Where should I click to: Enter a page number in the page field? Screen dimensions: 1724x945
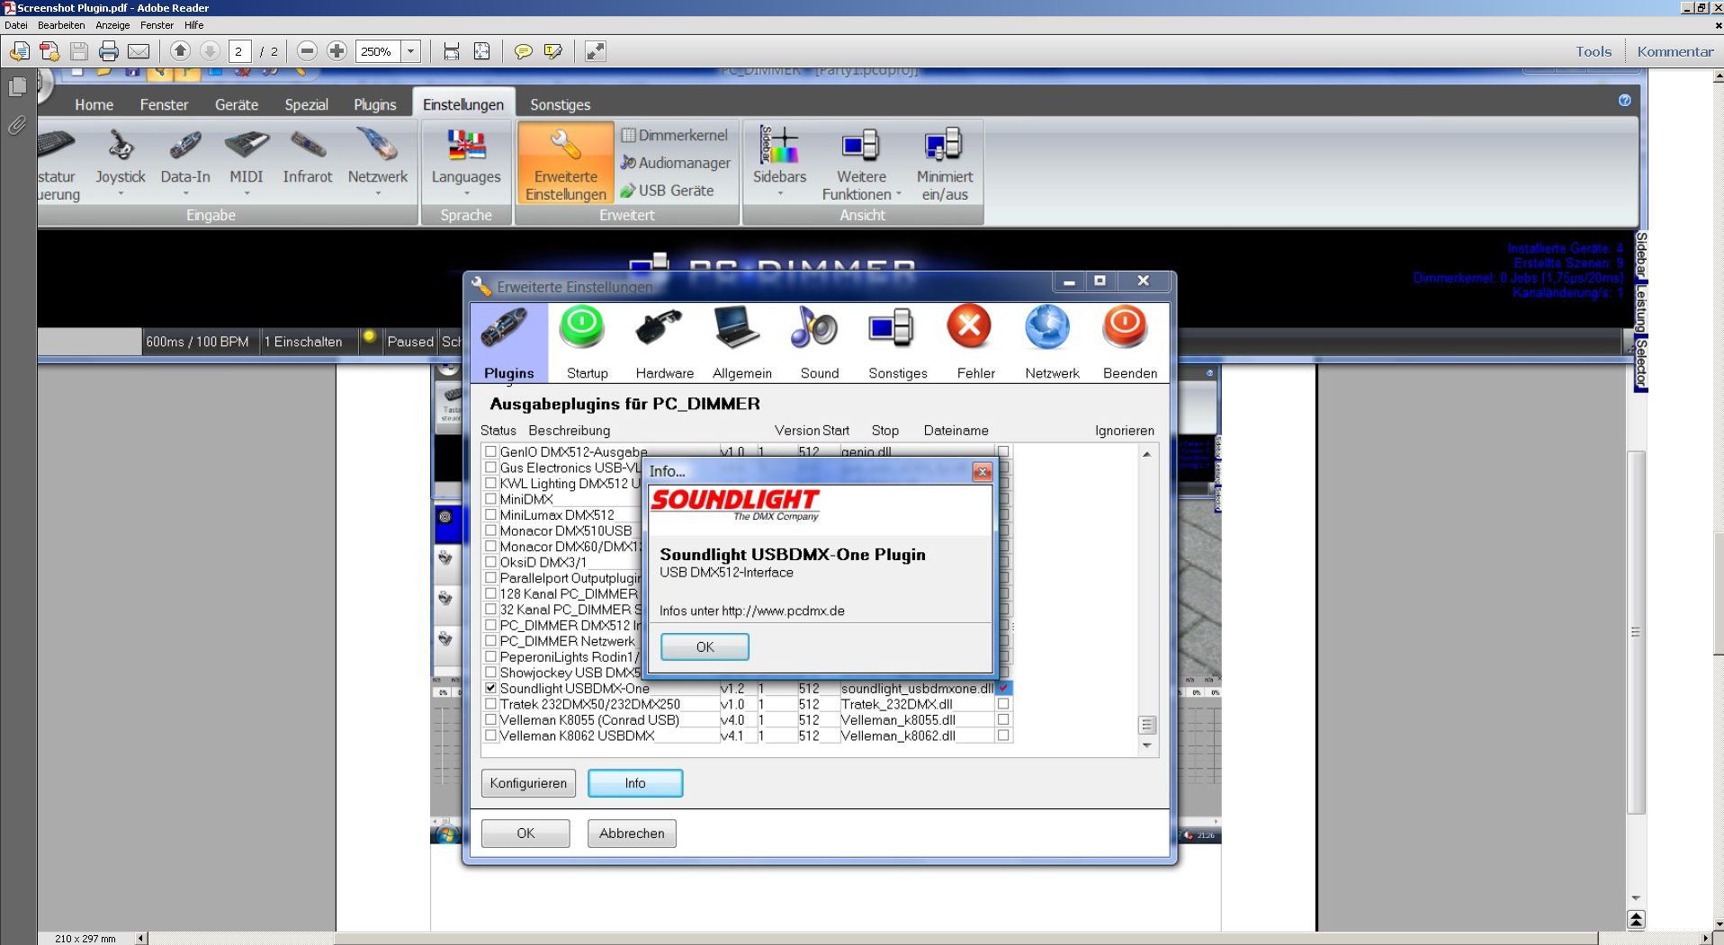coord(239,51)
